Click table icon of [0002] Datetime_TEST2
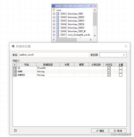Viewport: 134px width, 137px height. tap(58, 17)
